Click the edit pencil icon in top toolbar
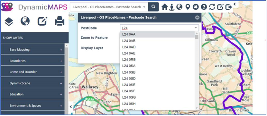Screen dimensions: 267x116 220,7
